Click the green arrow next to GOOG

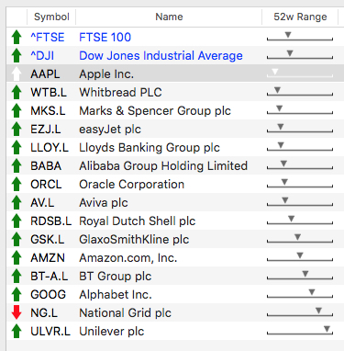(17, 294)
